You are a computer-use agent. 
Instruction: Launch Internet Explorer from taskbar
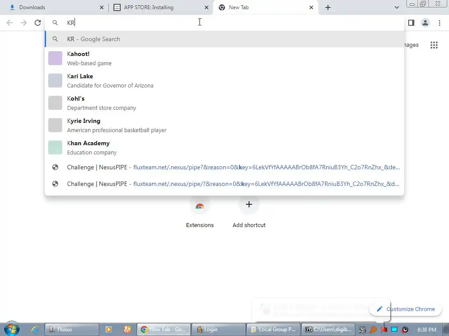tap(35, 329)
